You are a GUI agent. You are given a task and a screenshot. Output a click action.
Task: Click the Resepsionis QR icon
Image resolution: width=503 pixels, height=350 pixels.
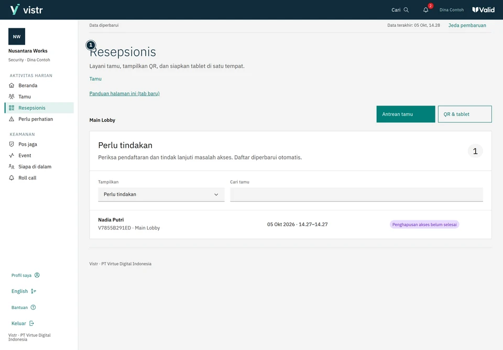coord(12,108)
